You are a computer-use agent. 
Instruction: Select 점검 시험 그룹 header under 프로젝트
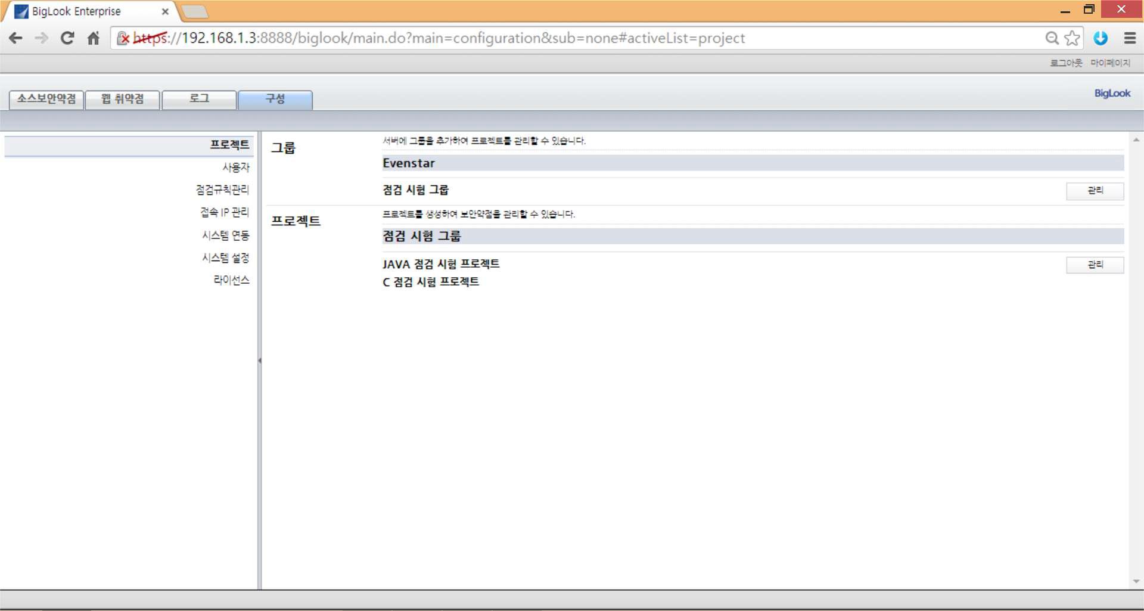pyautogui.click(x=753, y=236)
